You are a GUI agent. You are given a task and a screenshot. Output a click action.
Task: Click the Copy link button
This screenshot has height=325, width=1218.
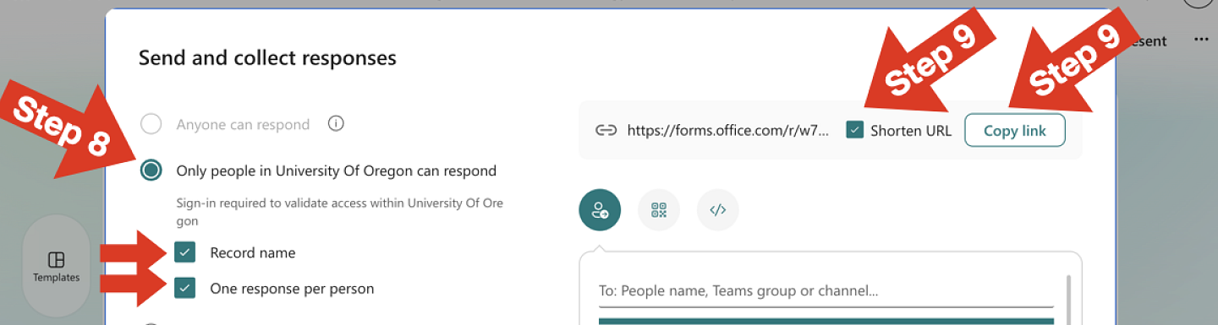[x=1014, y=131]
